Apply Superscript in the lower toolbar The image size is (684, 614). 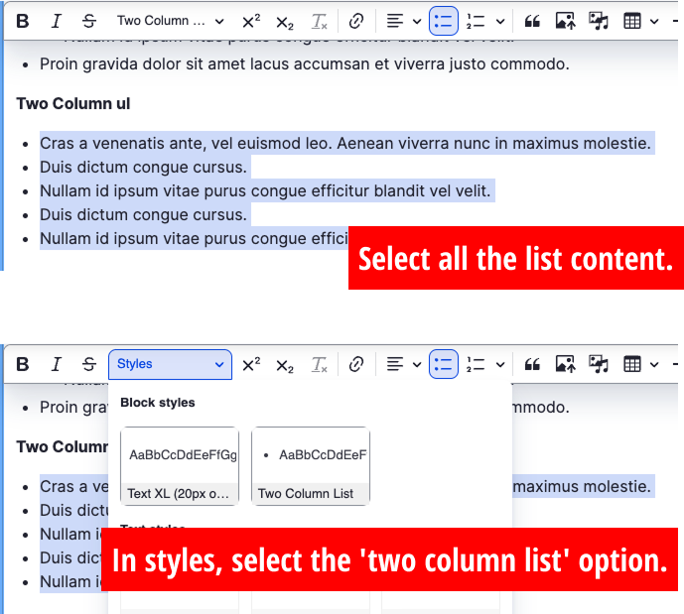pyautogui.click(x=251, y=364)
